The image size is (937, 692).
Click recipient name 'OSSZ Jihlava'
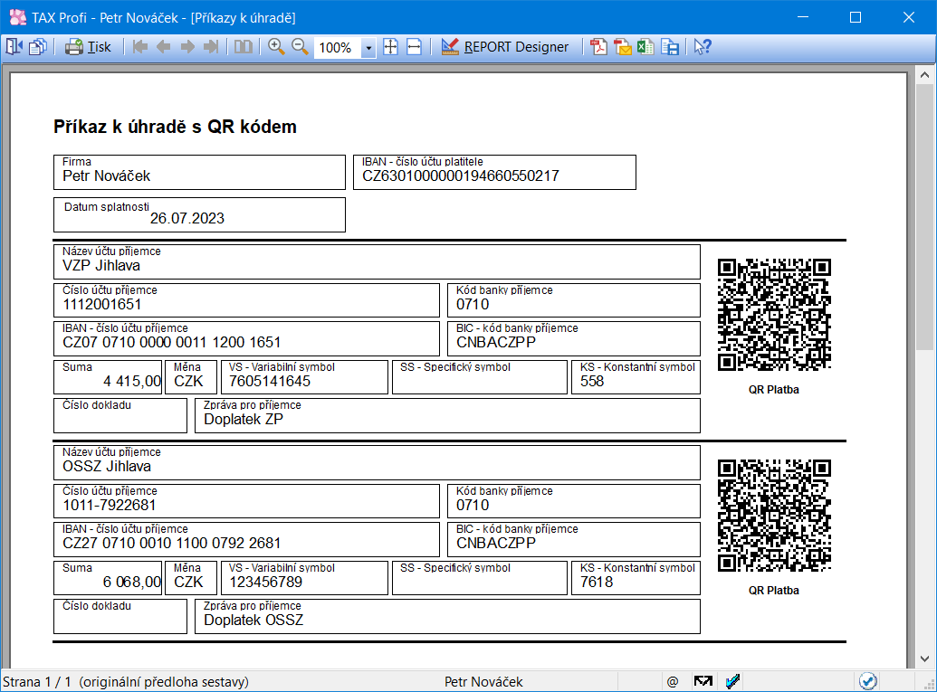click(x=106, y=467)
